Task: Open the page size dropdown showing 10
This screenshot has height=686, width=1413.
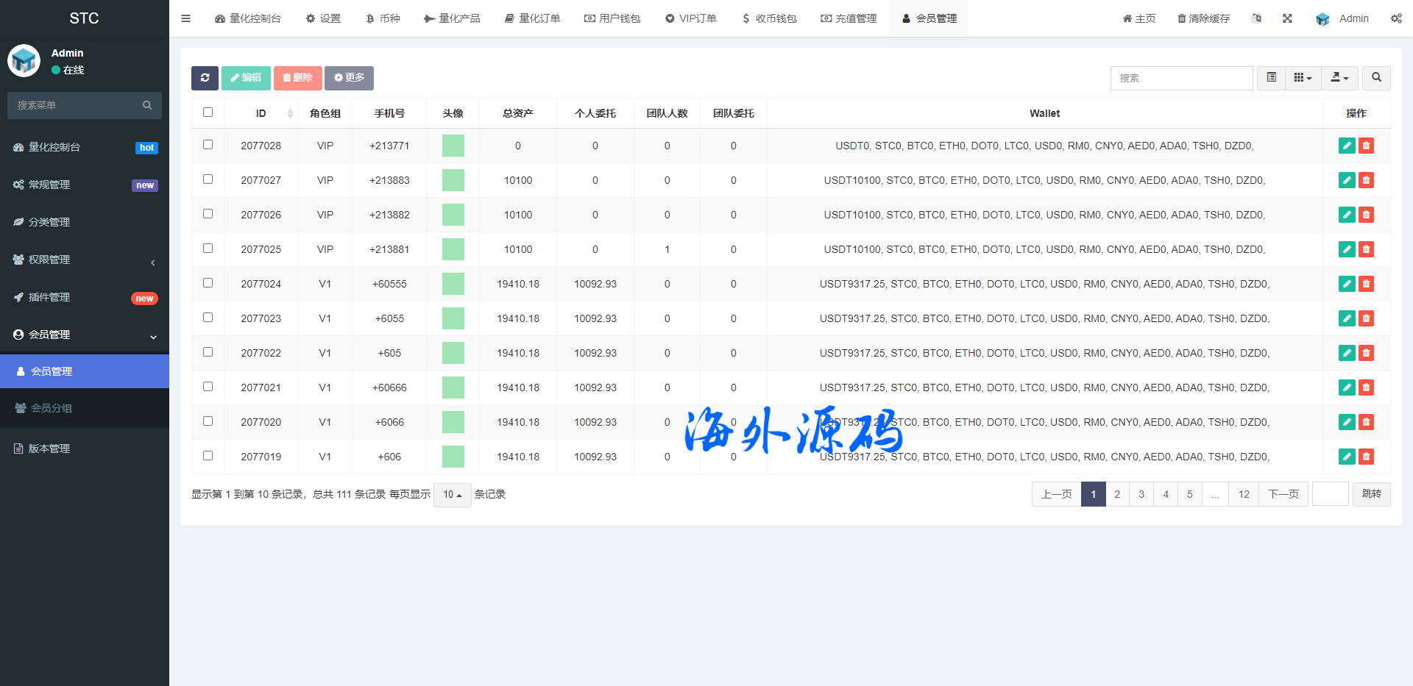Action: tap(452, 495)
